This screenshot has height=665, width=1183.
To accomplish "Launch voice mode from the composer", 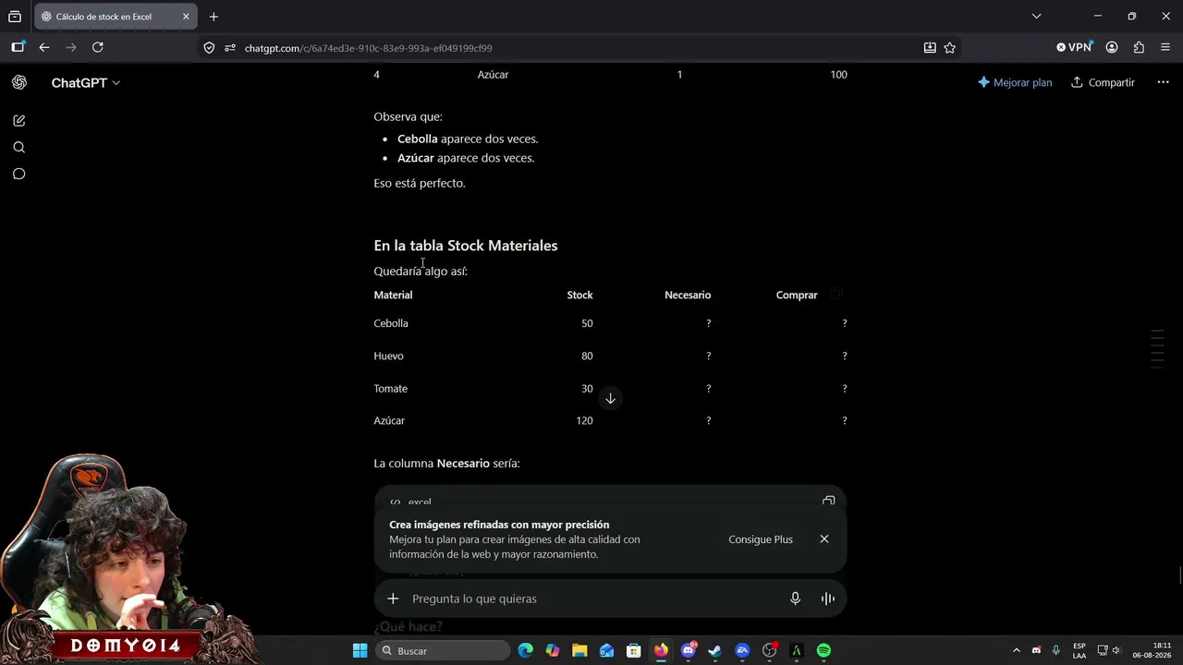I will point(828,598).
